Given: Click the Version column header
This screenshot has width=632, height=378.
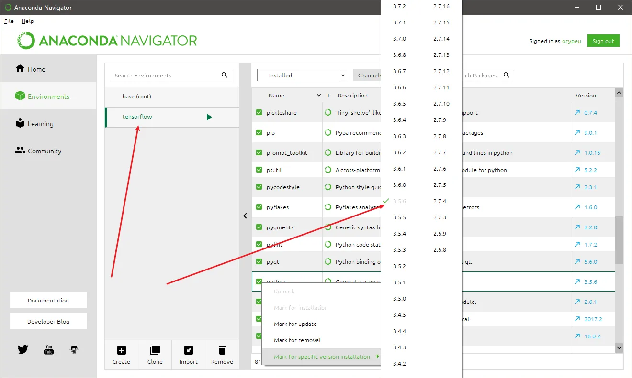Looking at the screenshot, I should [586, 96].
